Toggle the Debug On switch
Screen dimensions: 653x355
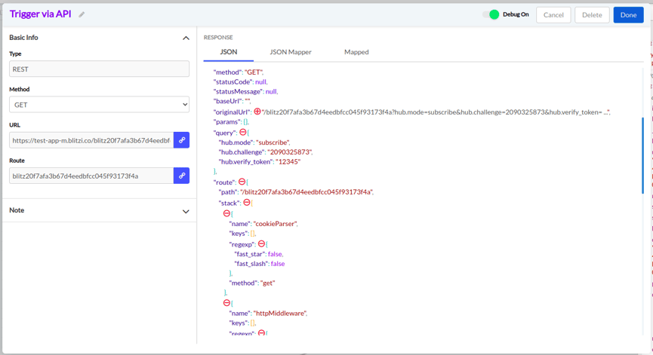491,14
